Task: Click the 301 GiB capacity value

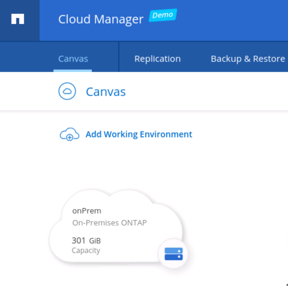Action: tap(86, 240)
